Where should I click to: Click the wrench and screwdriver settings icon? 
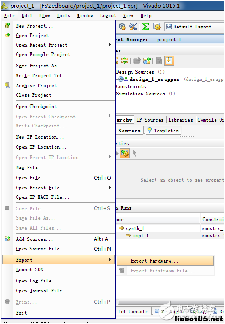(133, 27)
